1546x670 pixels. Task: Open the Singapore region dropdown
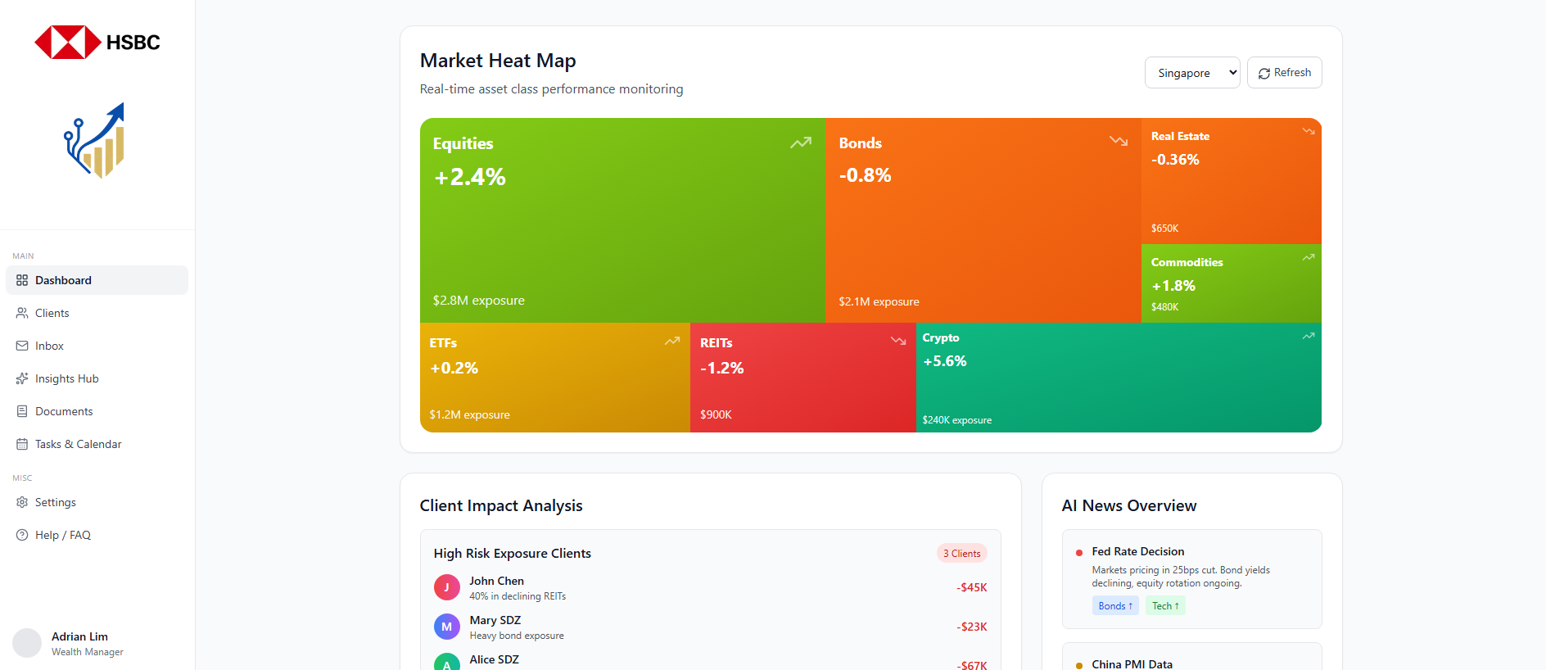point(1192,73)
